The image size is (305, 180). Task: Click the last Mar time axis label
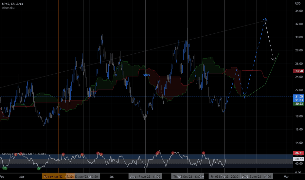[x=286, y=177]
